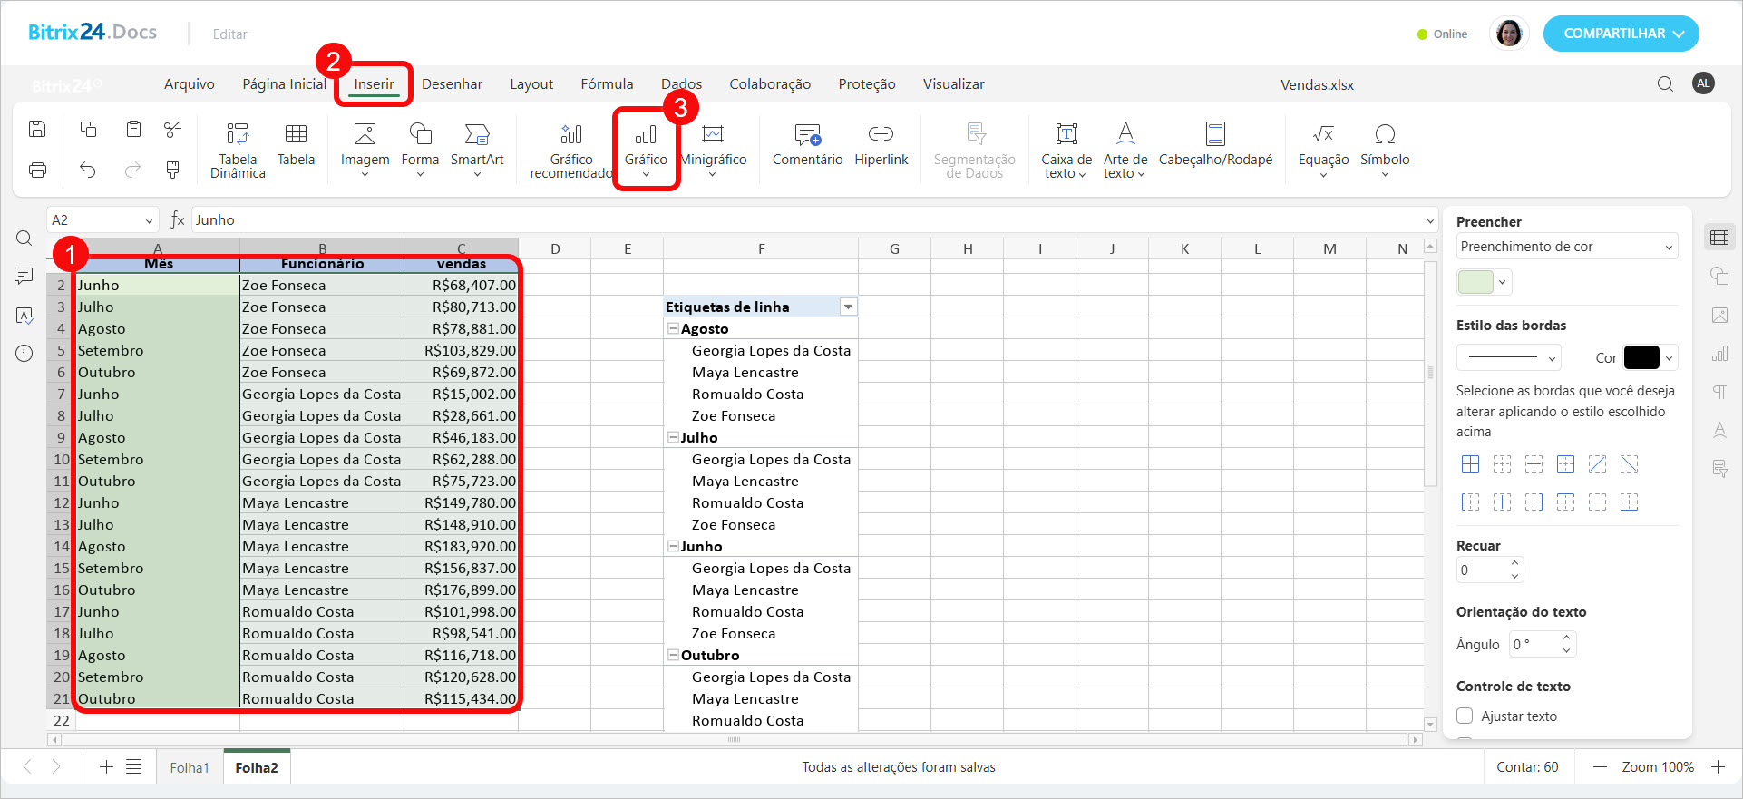The image size is (1743, 799).
Task: Click the black border color swatch
Action: [x=1641, y=358]
